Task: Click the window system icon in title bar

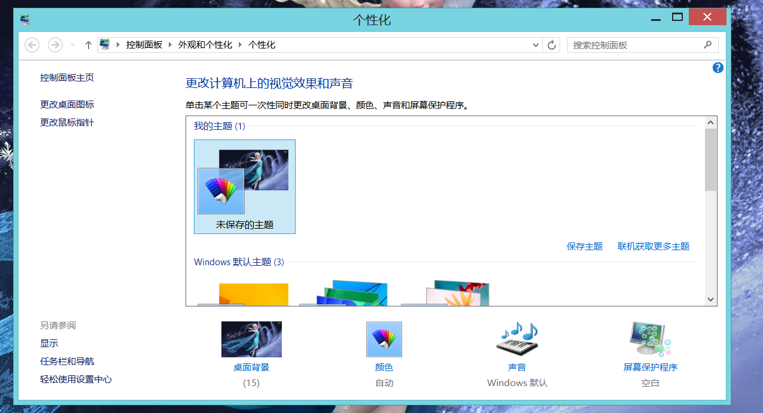Action: [x=25, y=19]
